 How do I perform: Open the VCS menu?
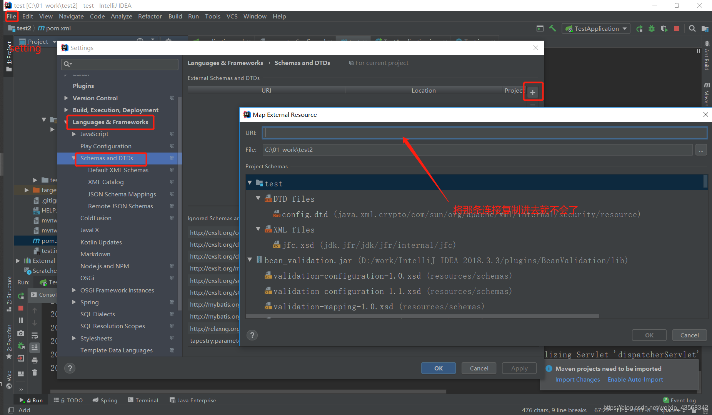coord(232,16)
